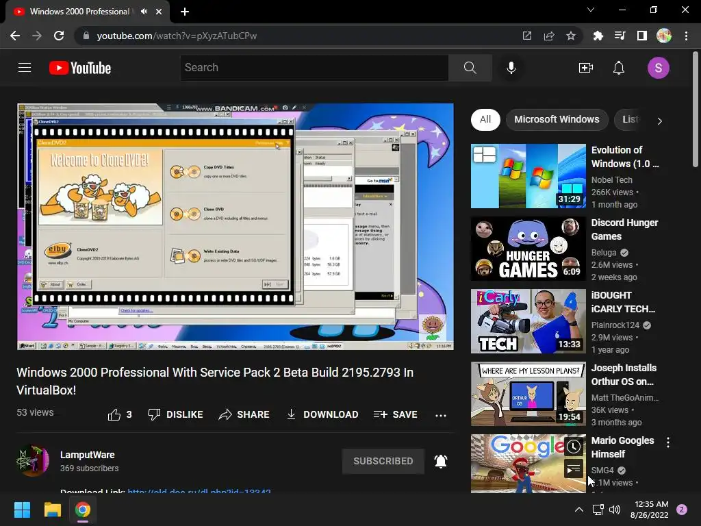Open network icon in system tray
This screenshot has height=526, width=701.
click(598, 510)
